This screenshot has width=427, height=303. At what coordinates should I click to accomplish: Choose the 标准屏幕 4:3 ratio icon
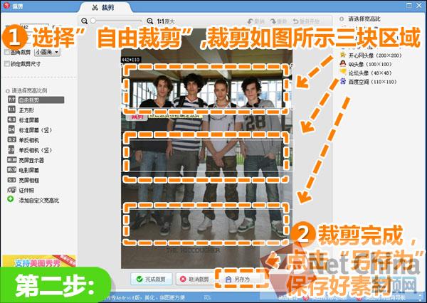(11, 119)
